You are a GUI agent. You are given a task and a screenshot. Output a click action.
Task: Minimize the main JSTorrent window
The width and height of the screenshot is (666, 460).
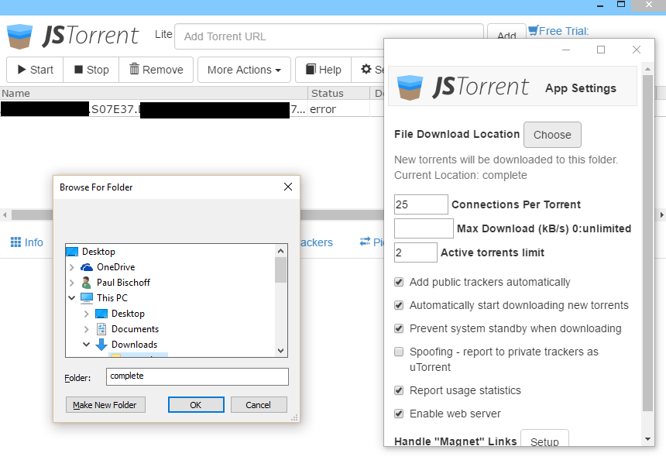coord(600,5)
